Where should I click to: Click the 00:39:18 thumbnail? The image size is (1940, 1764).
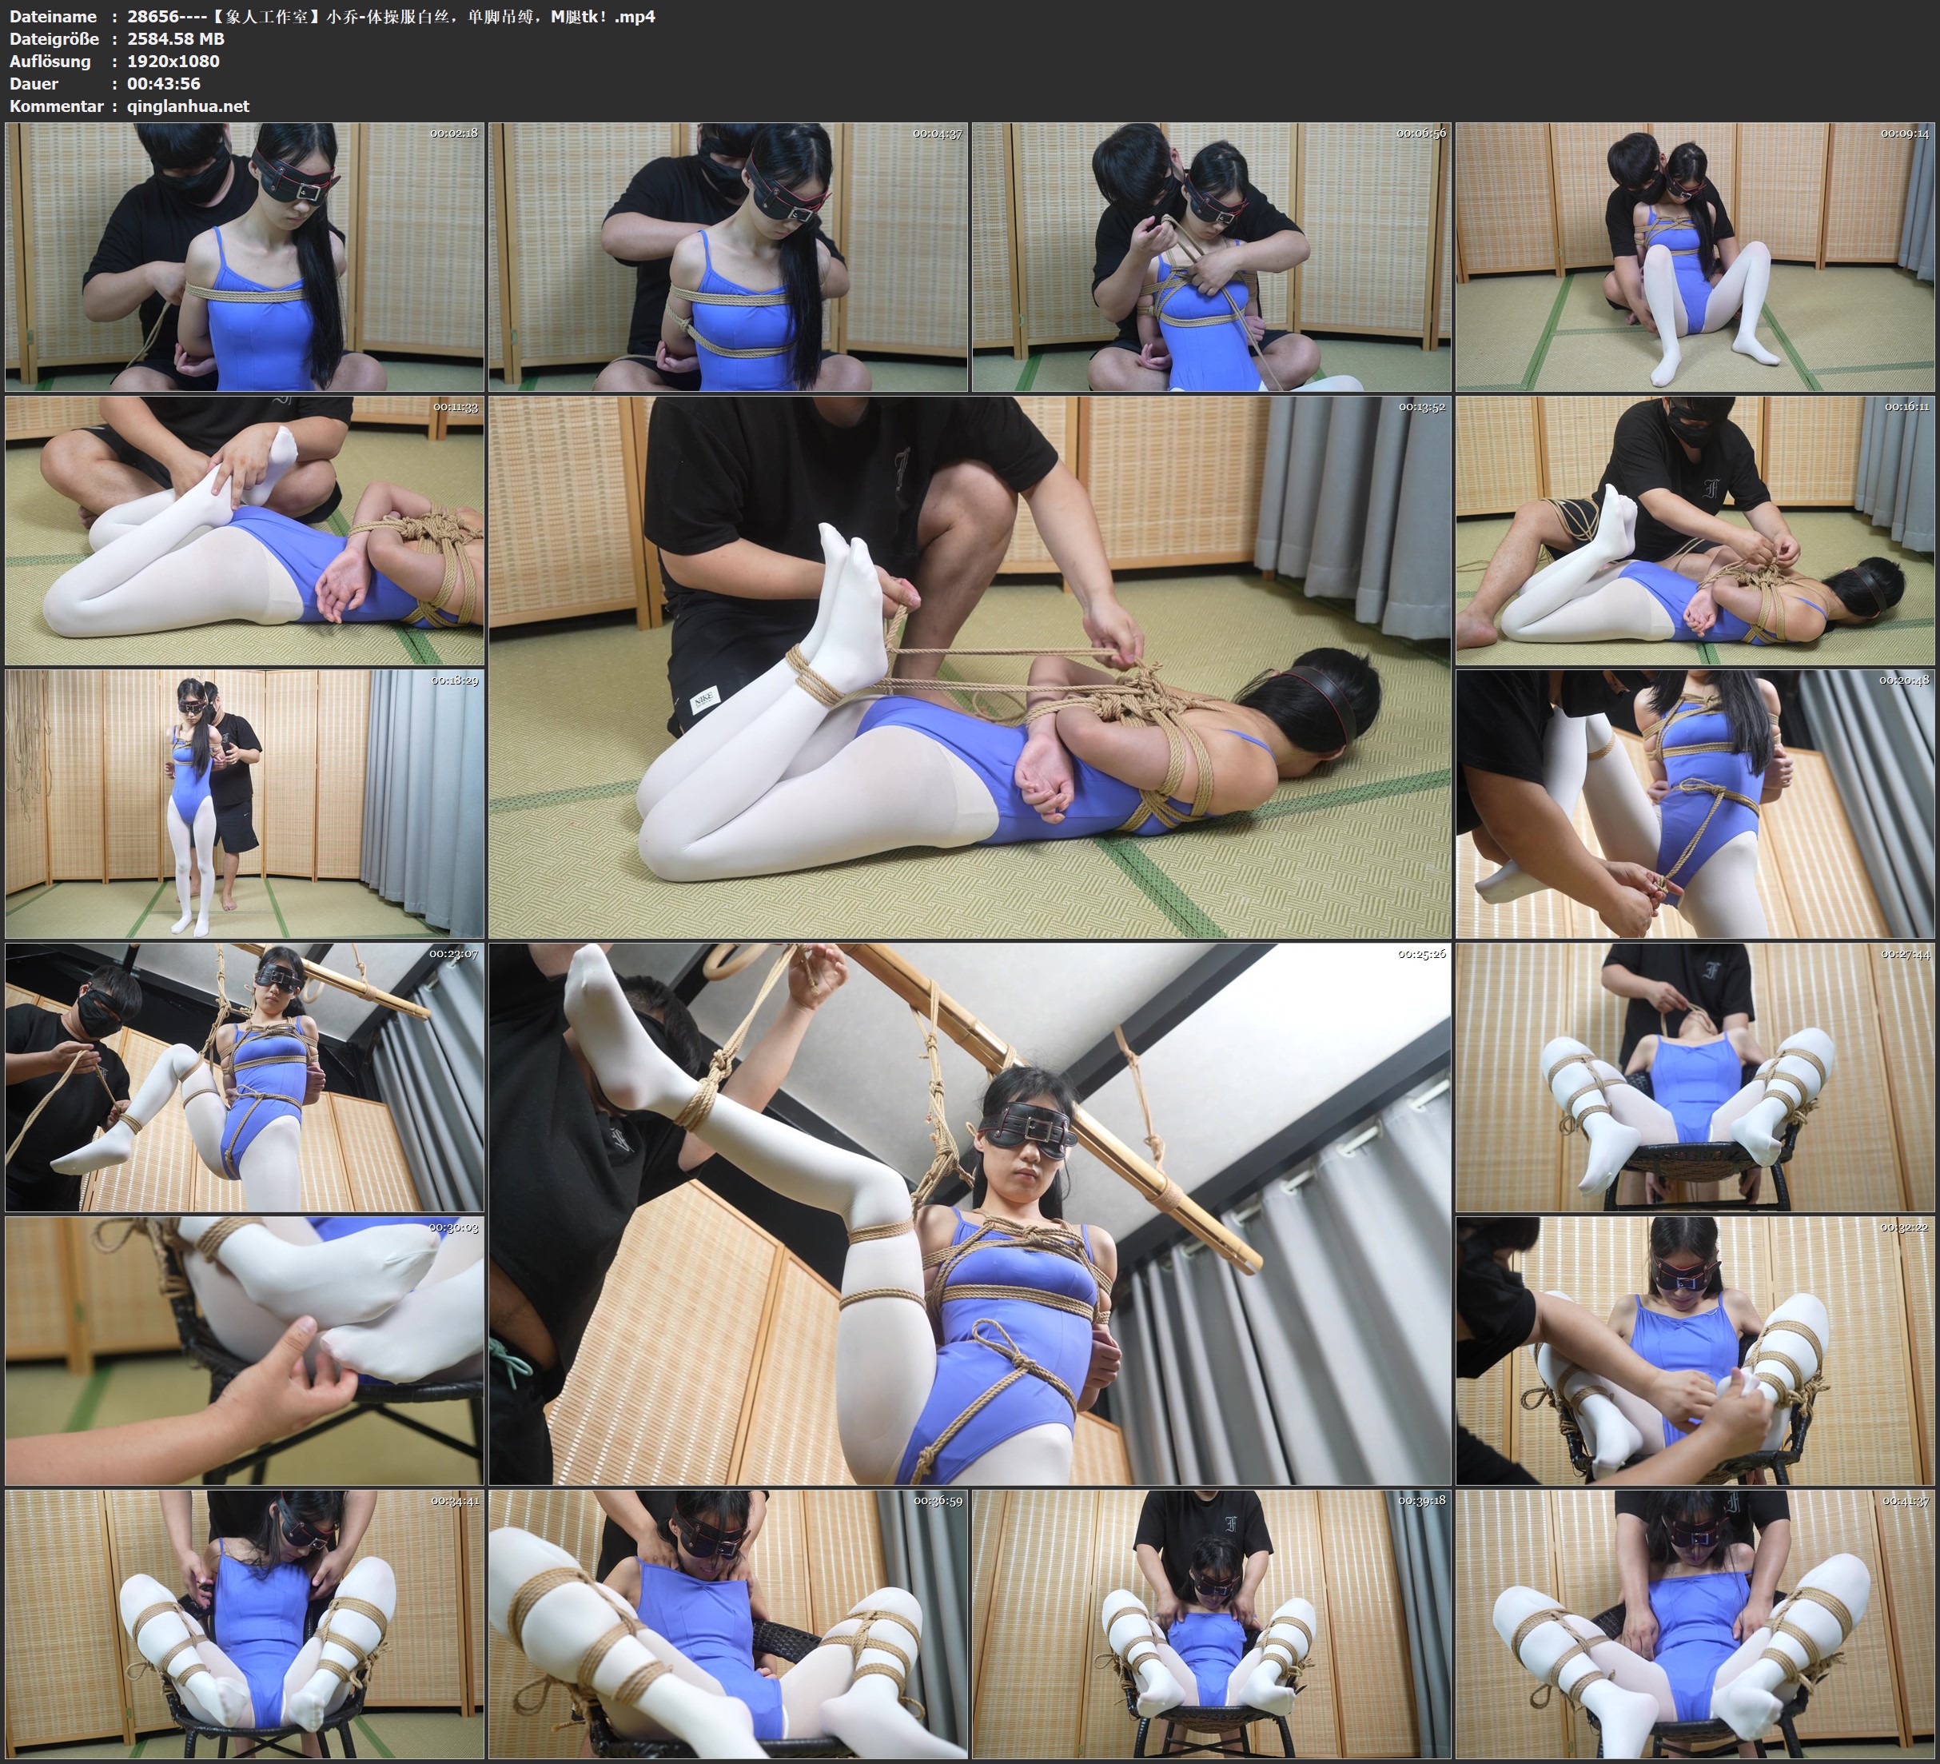(1210, 1623)
